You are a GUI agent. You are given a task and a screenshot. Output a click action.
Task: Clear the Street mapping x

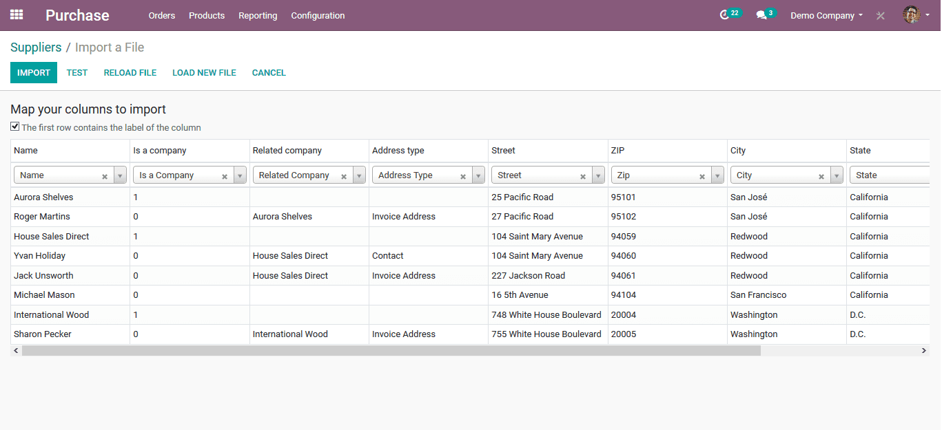pos(583,176)
